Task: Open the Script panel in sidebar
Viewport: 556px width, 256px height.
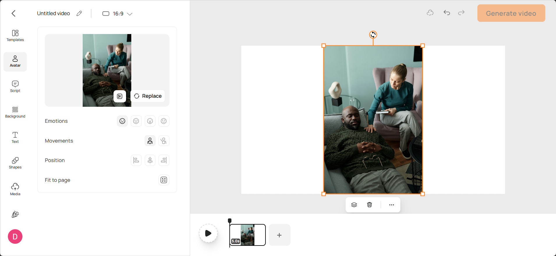Action: tap(15, 87)
